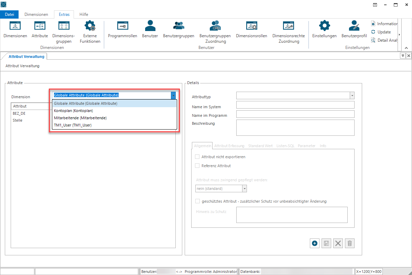This screenshot has height=275, width=412.
Task: Toggle Referenz Attribut checkbox
Action: pos(197,166)
